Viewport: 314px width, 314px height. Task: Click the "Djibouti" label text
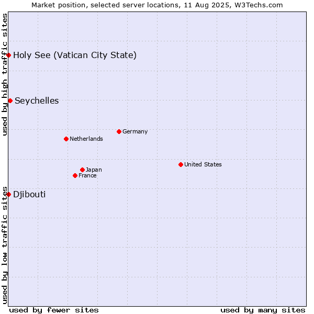tap(29, 195)
